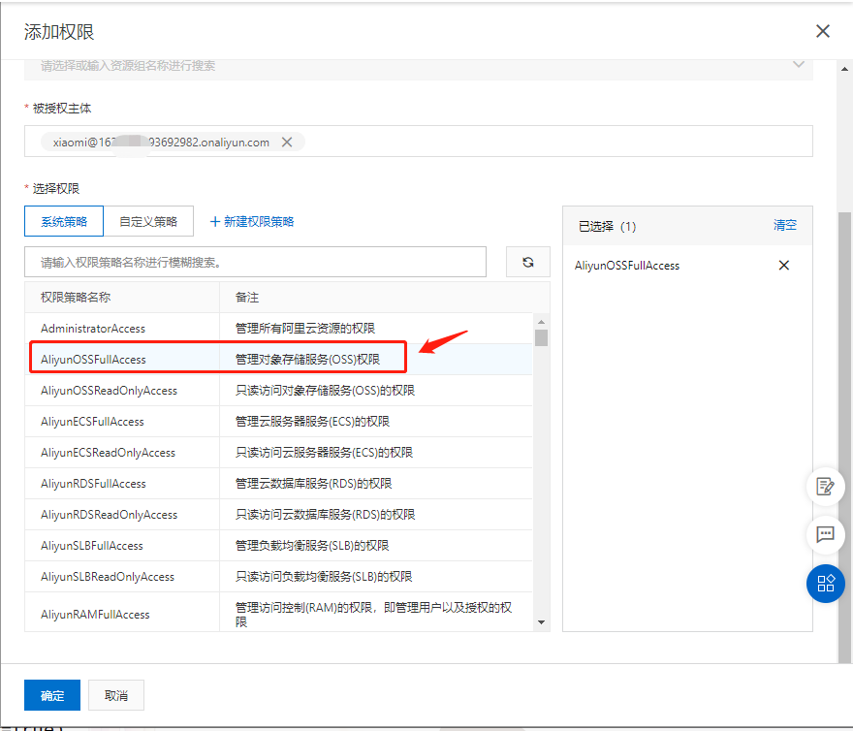This screenshot has height=731, width=853.
Task: Remove AliyunOSSFullAccess from 已选择 list
Action: click(783, 265)
